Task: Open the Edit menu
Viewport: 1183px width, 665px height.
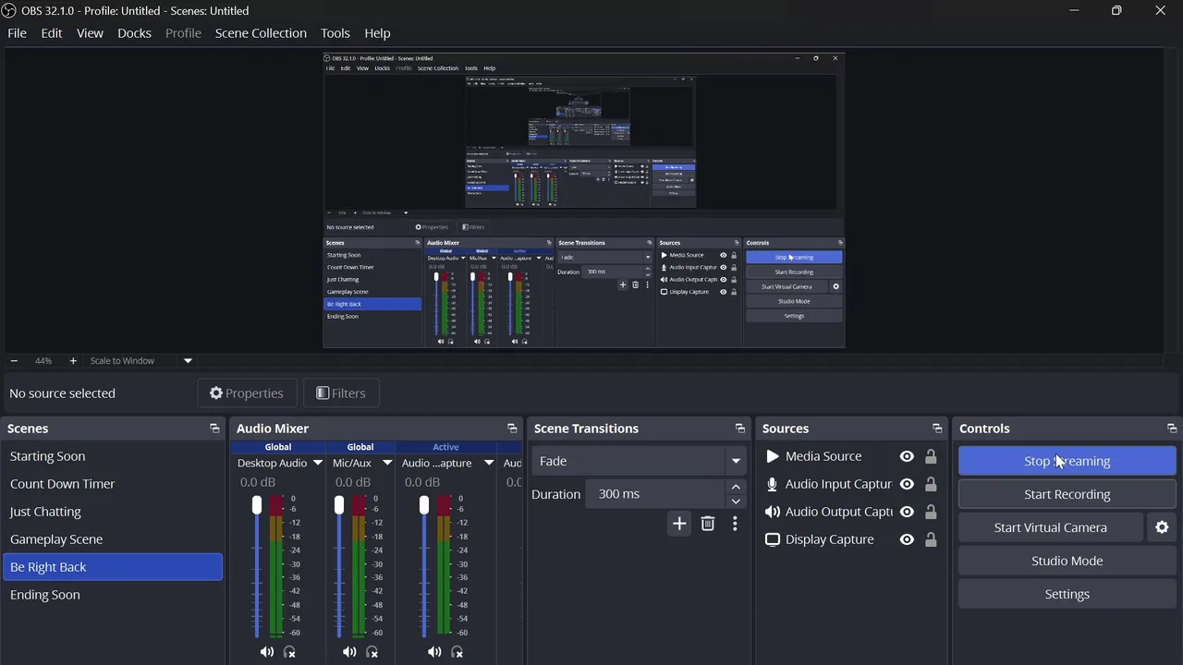Action: 52,33
